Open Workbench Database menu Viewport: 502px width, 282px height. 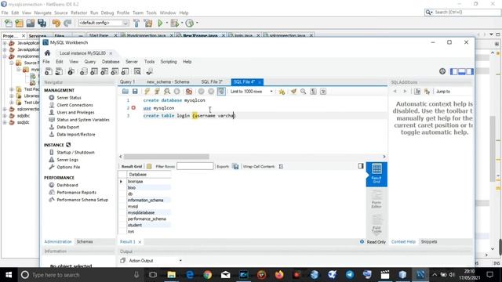click(111, 62)
